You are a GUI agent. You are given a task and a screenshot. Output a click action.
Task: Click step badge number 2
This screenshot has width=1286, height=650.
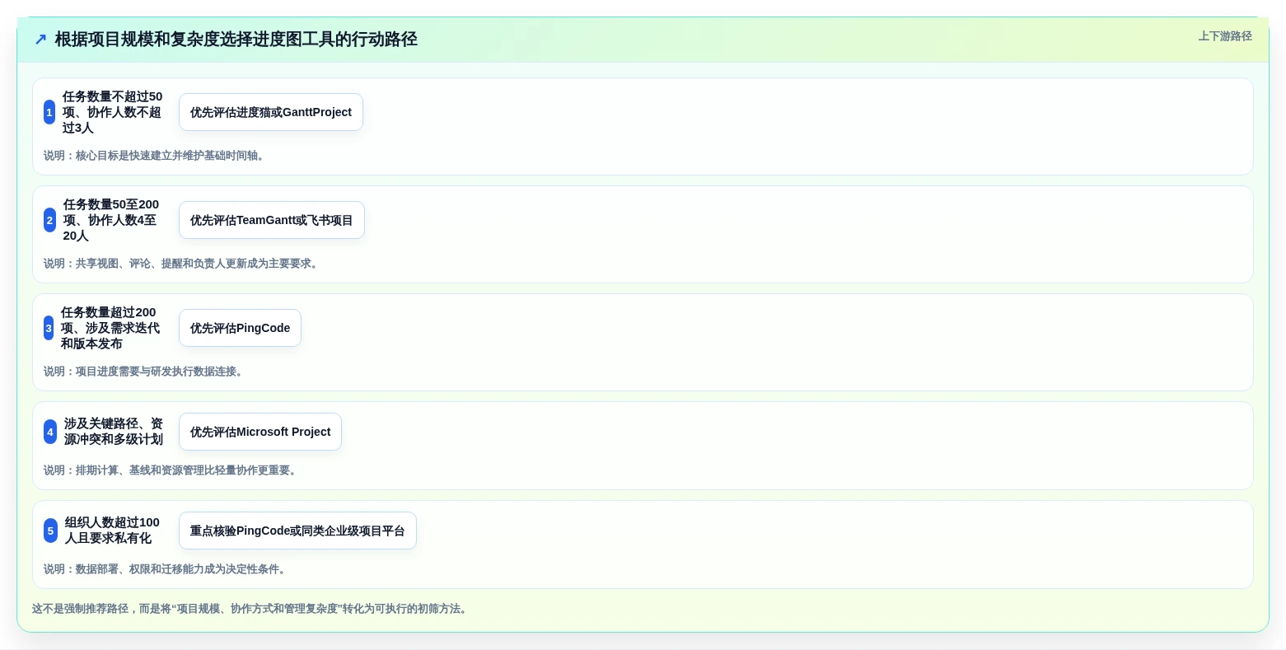[x=49, y=220]
